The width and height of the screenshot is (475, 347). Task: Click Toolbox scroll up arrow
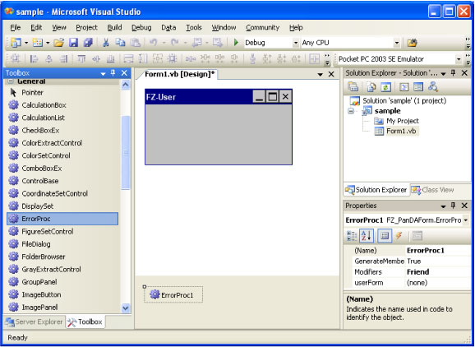pyautogui.click(x=126, y=85)
